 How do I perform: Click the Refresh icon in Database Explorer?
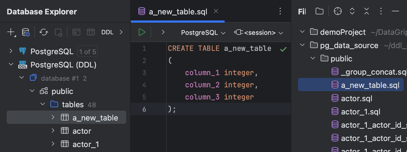click(43, 32)
